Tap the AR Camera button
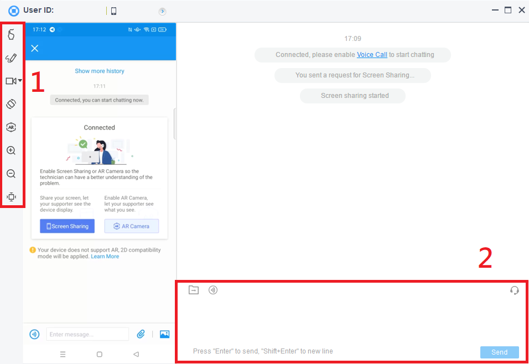The width and height of the screenshot is (529, 364). (132, 226)
